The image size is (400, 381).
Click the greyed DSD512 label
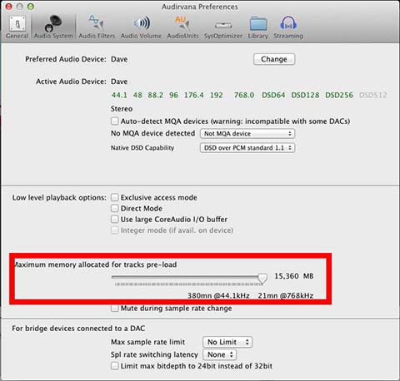pyautogui.click(x=372, y=95)
